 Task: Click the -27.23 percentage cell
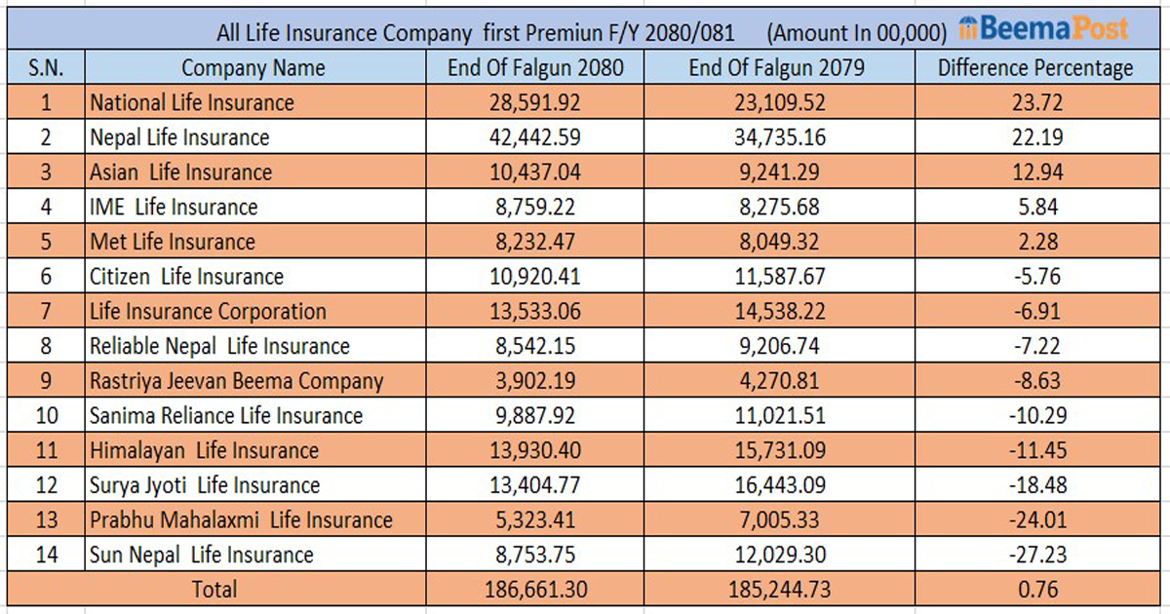pyautogui.click(x=1035, y=555)
